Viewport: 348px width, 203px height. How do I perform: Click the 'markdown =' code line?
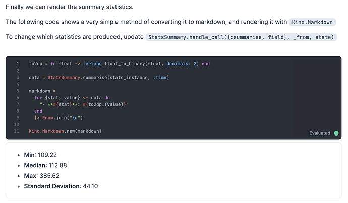(42, 91)
